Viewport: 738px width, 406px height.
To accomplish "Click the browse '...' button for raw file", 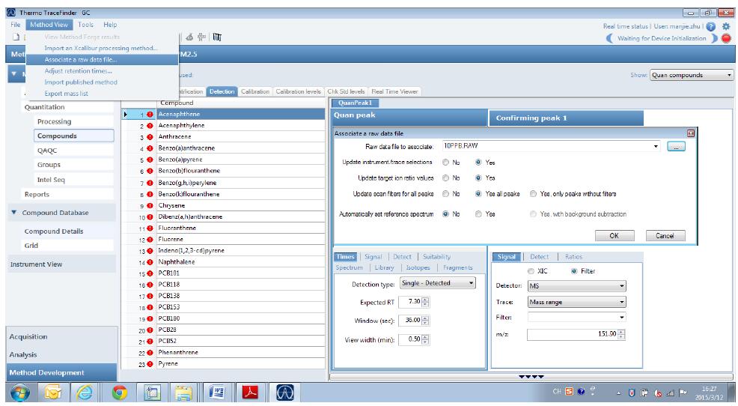I will pyautogui.click(x=675, y=147).
